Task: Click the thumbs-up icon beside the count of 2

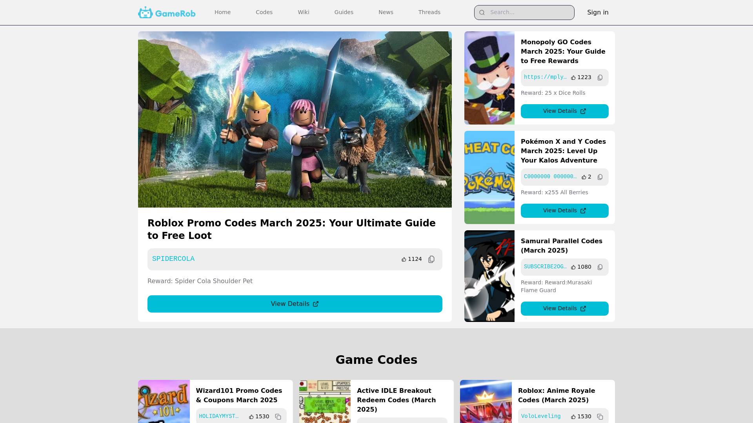Action: (584, 177)
